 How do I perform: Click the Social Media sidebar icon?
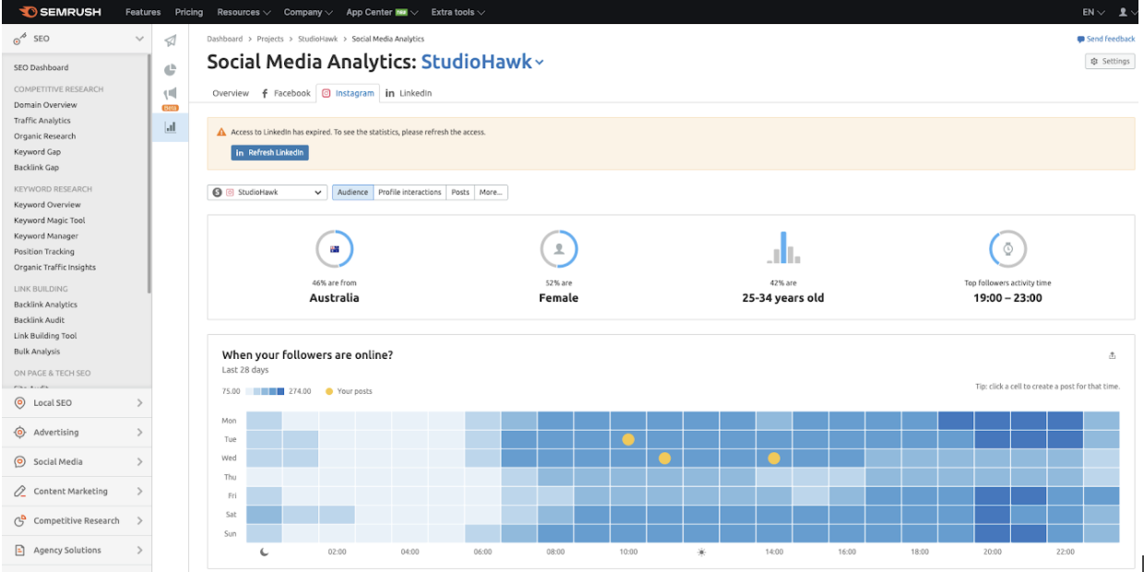click(x=20, y=462)
